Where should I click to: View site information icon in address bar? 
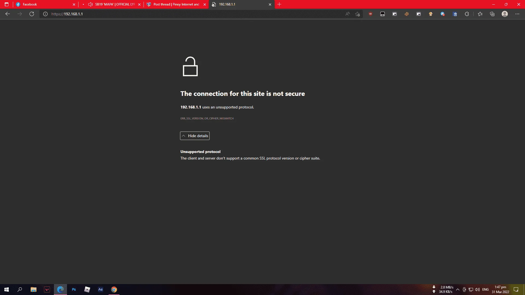(45, 14)
